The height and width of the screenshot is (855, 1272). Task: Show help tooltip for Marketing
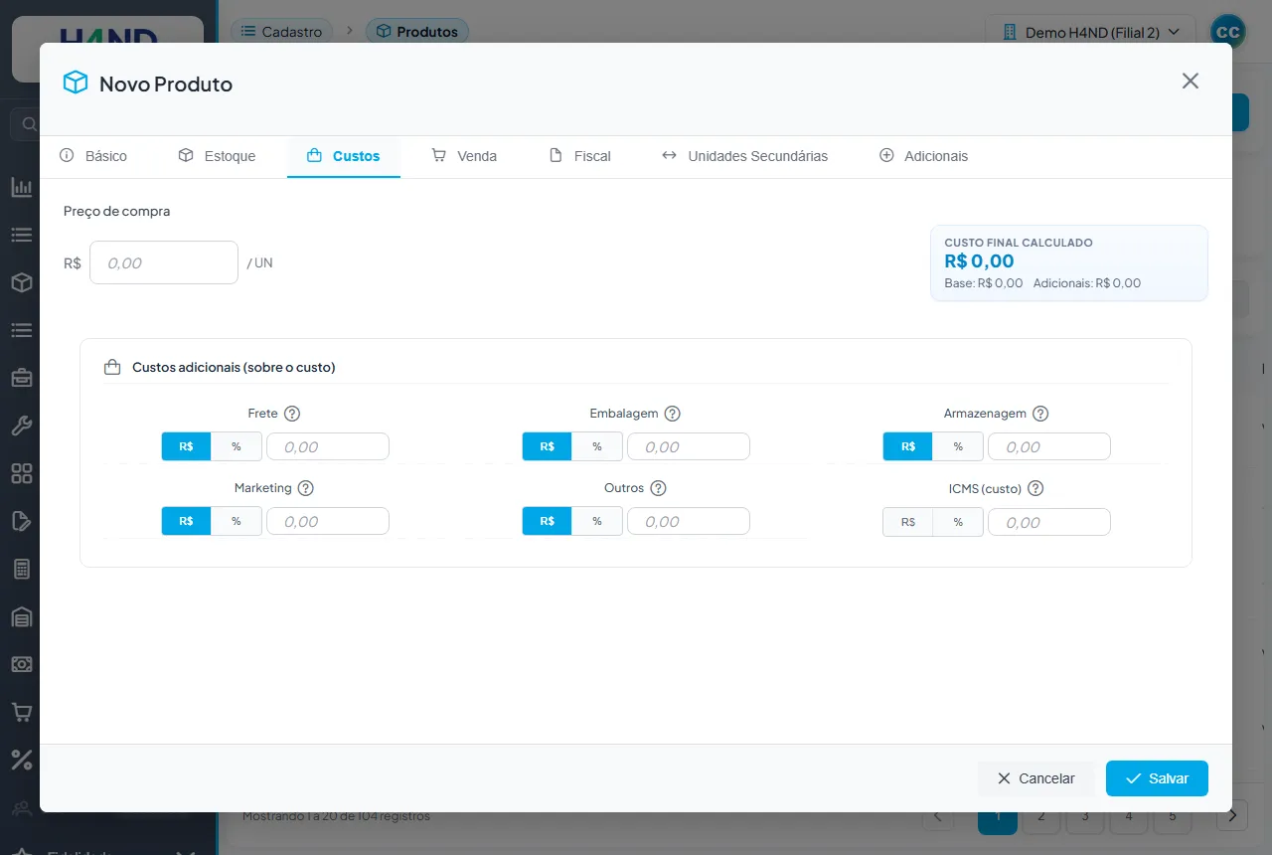[x=306, y=488]
